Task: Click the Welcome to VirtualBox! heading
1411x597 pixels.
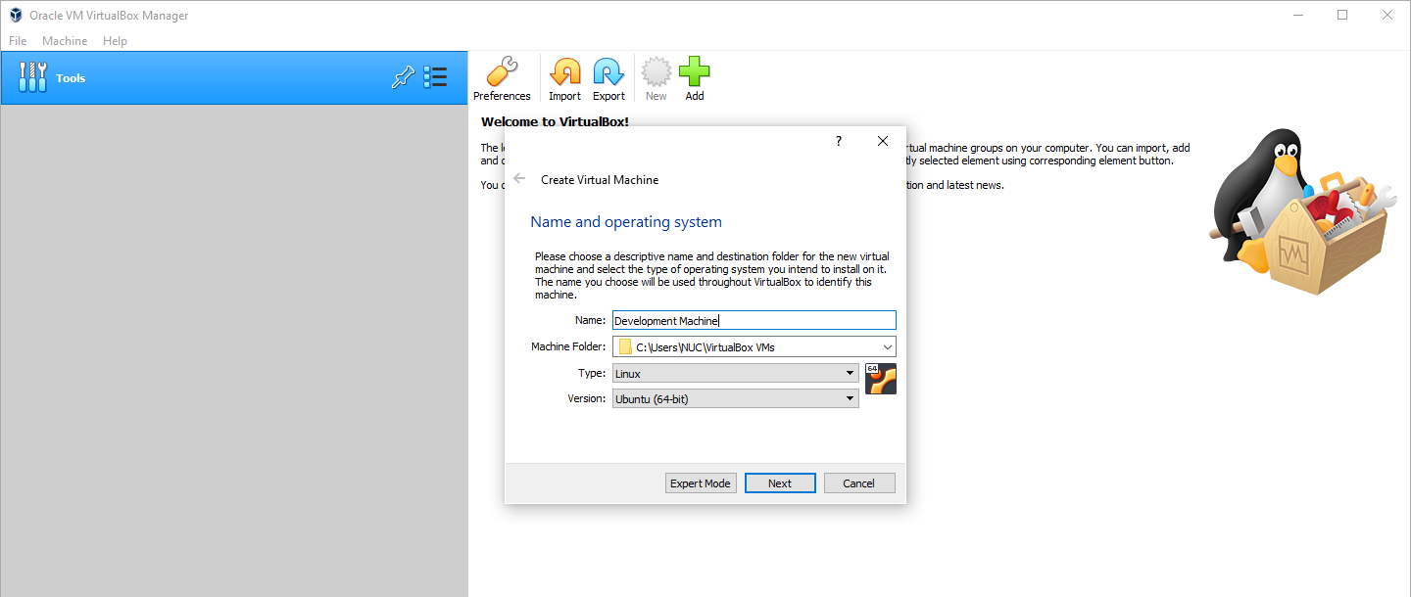Action: (555, 121)
